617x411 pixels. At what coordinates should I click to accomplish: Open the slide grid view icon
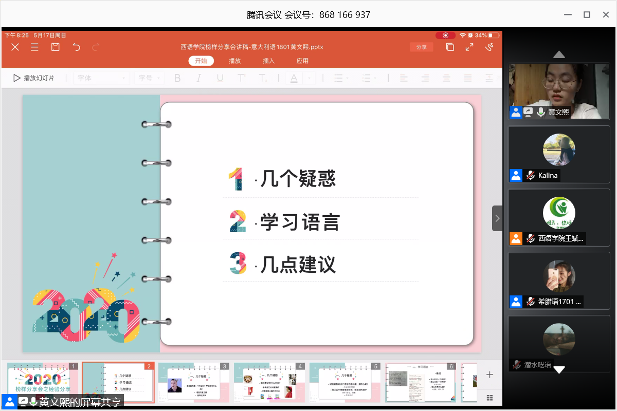(x=489, y=398)
